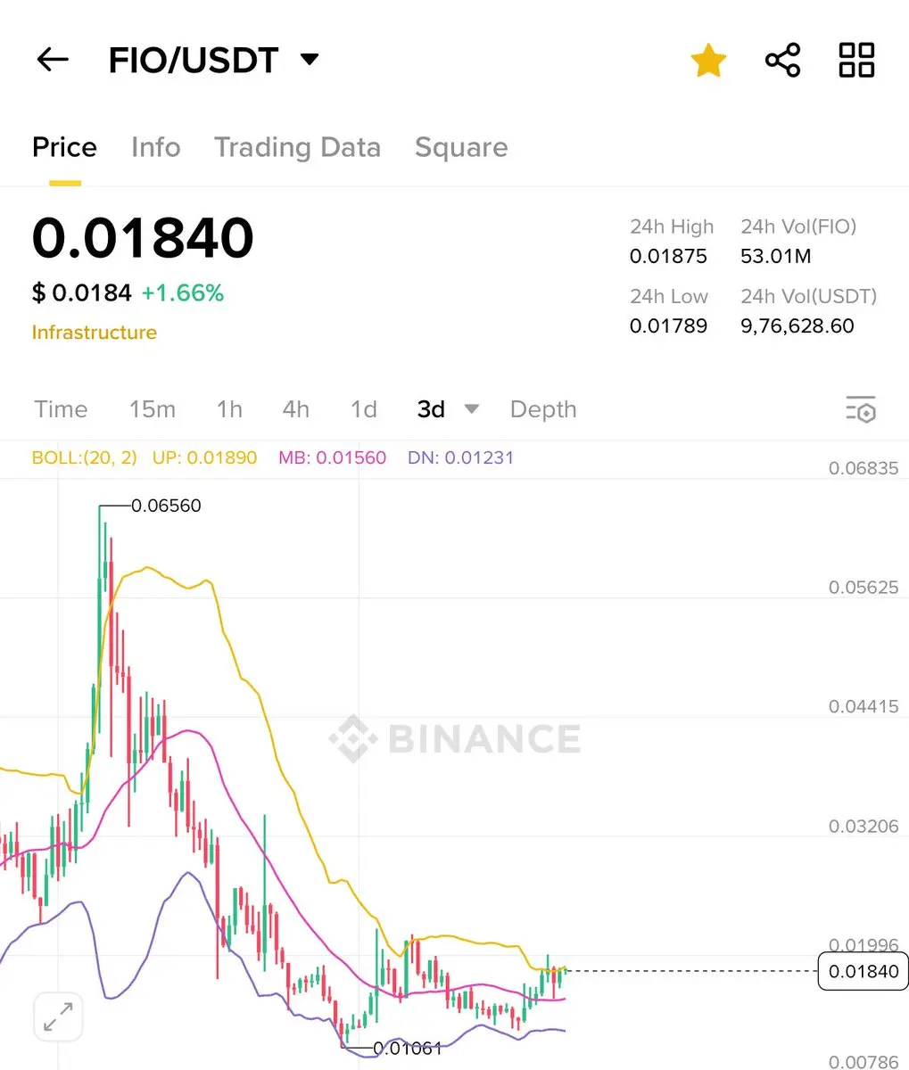Image resolution: width=909 pixels, height=1070 pixels.
Task: Open the share icon
Action: 783,60
